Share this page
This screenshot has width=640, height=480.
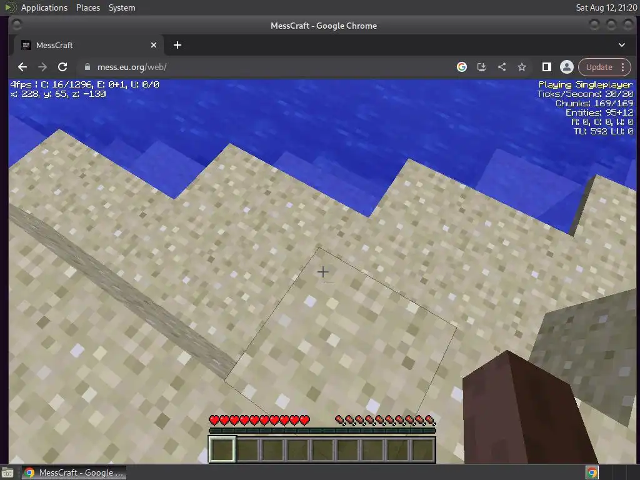click(x=502, y=67)
